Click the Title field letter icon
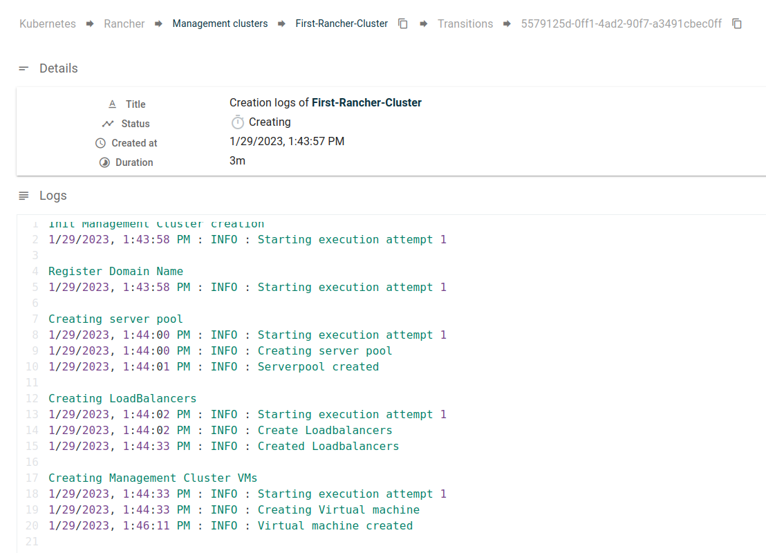Viewport: 766px width, 553px height. click(x=111, y=103)
